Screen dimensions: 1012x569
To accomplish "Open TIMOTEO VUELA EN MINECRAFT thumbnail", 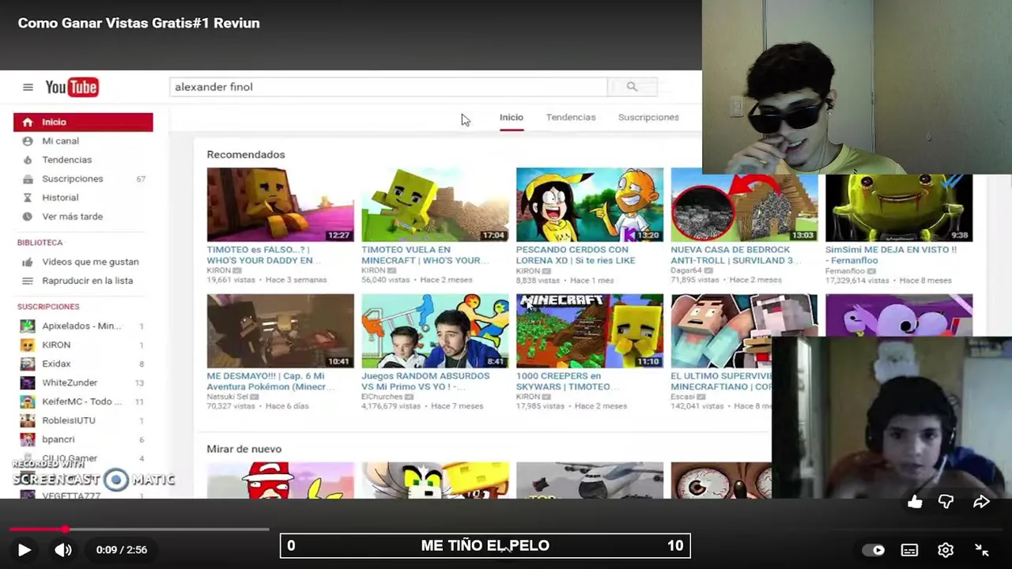I will [x=435, y=205].
